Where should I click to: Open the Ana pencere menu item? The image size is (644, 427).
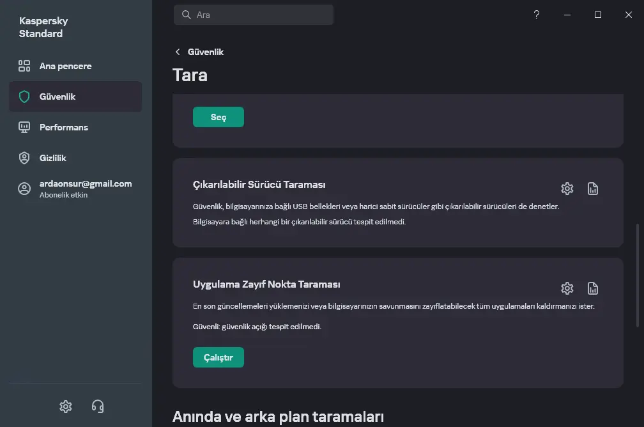[x=75, y=66]
